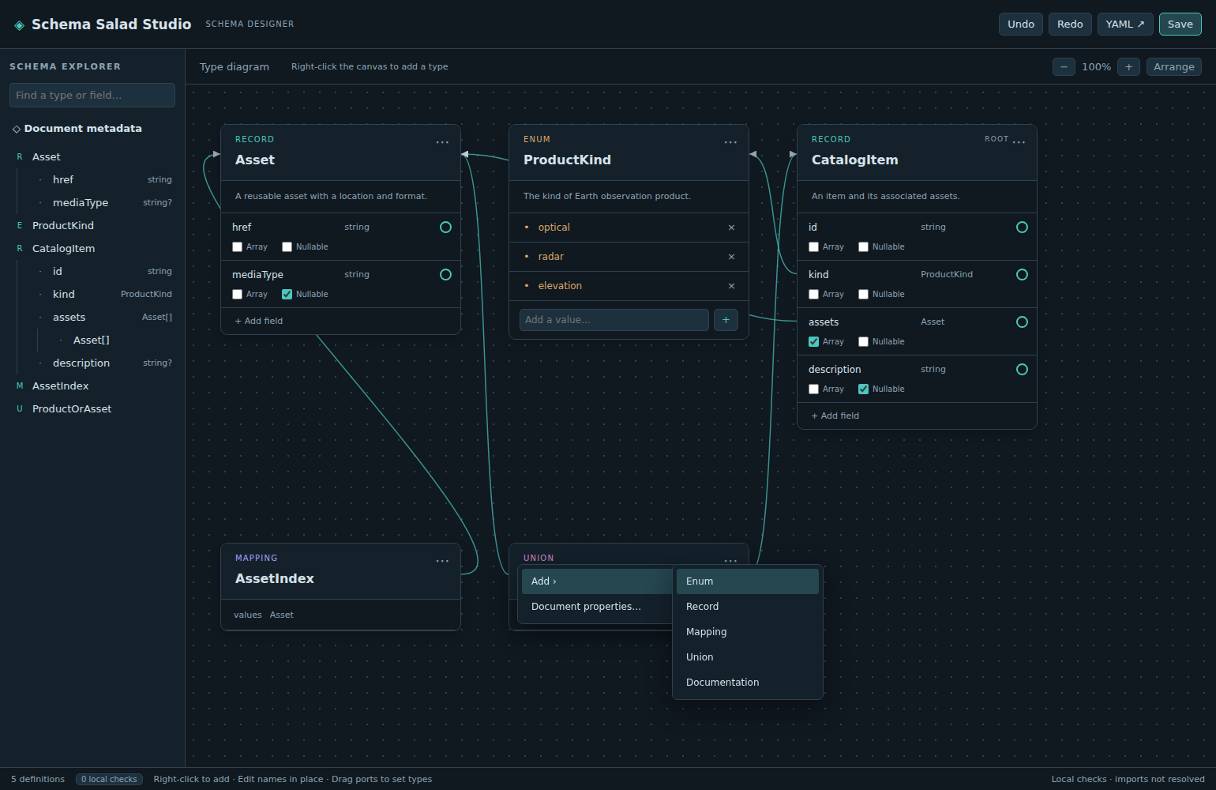Open the YAML view
1216x790 pixels.
(x=1125, y=24)
